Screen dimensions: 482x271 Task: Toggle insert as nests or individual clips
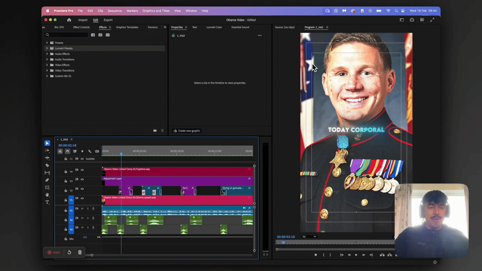pos(60,151)
